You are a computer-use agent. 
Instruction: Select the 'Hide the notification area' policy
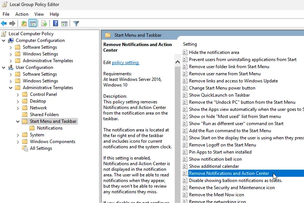point(214,52)
